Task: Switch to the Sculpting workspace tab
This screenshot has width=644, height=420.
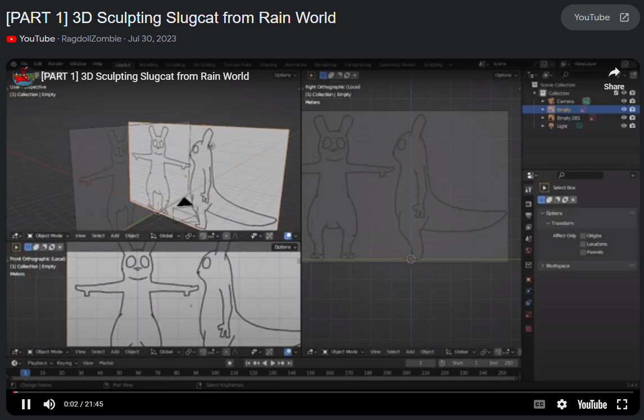Action: point(175,65)
